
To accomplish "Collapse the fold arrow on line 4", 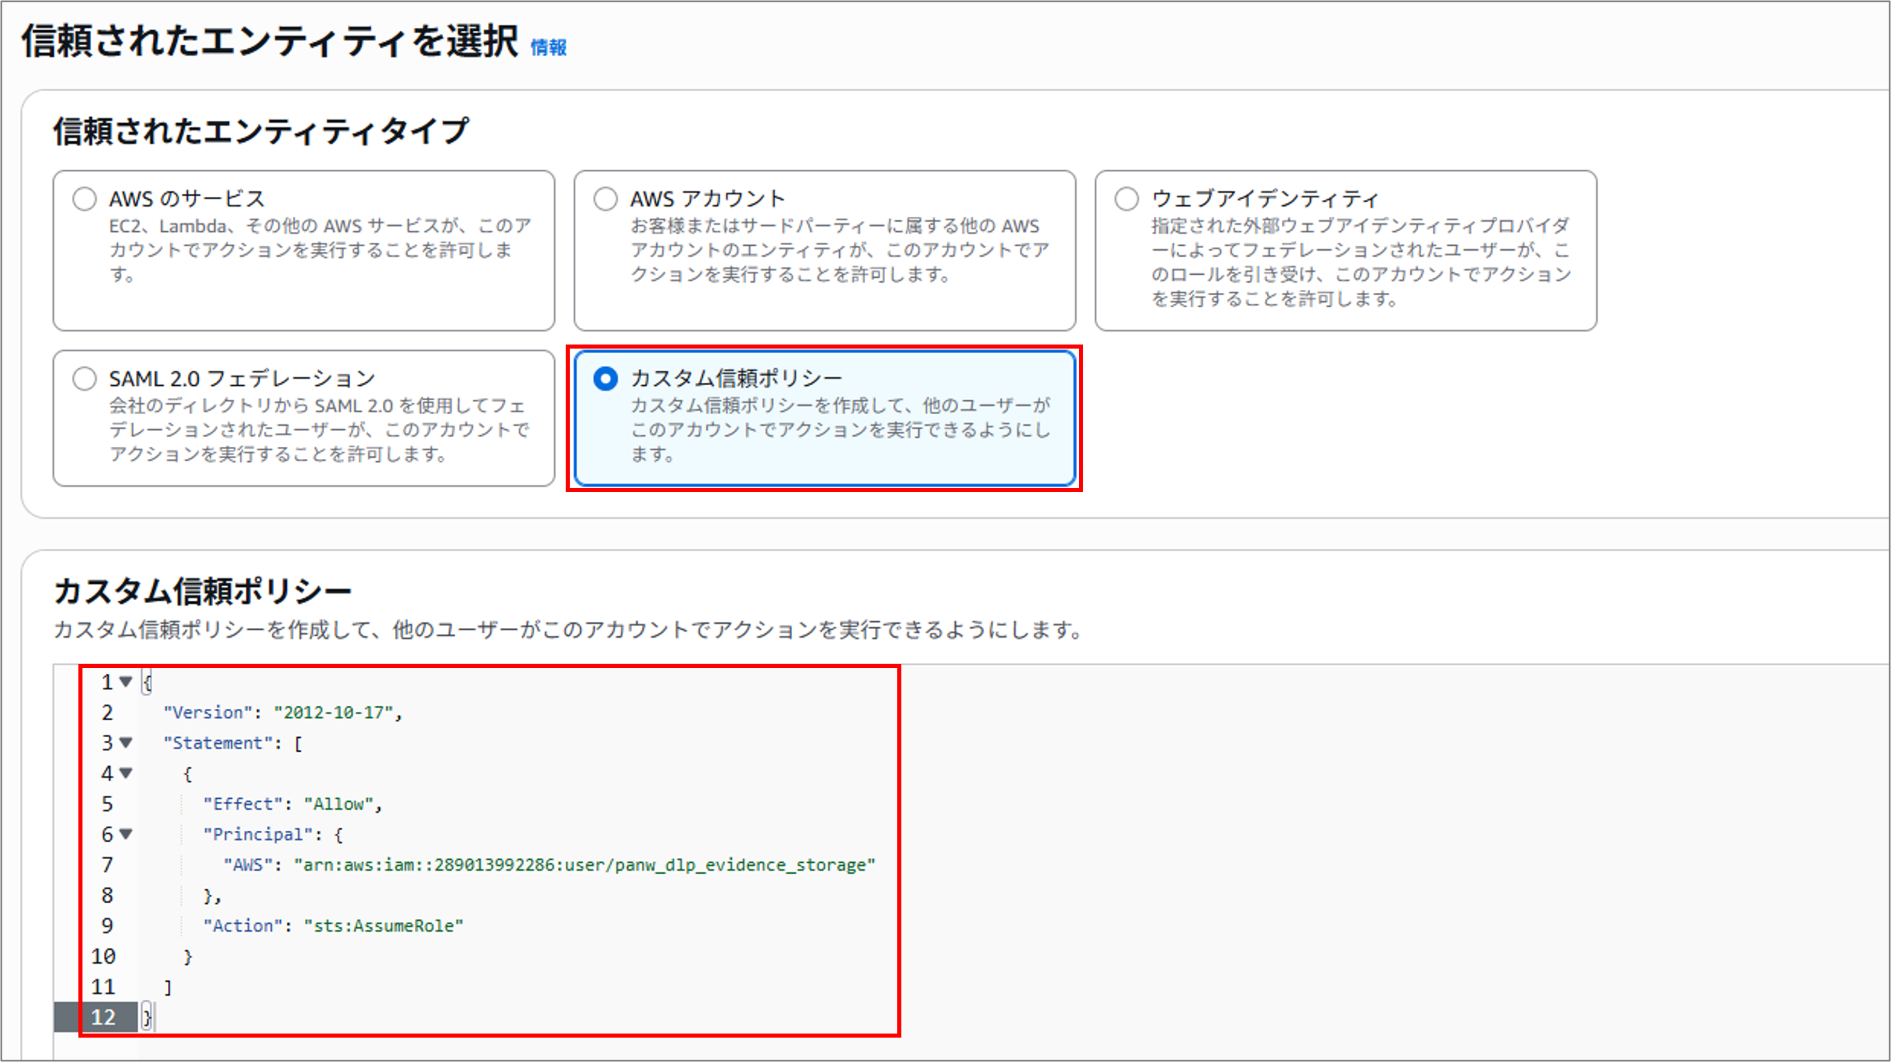I will click(x=125, y=773).
